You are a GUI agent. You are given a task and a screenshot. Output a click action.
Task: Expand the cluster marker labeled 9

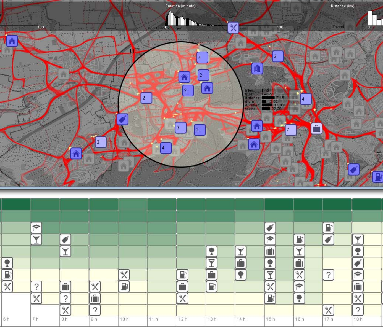tap(180, 128)
